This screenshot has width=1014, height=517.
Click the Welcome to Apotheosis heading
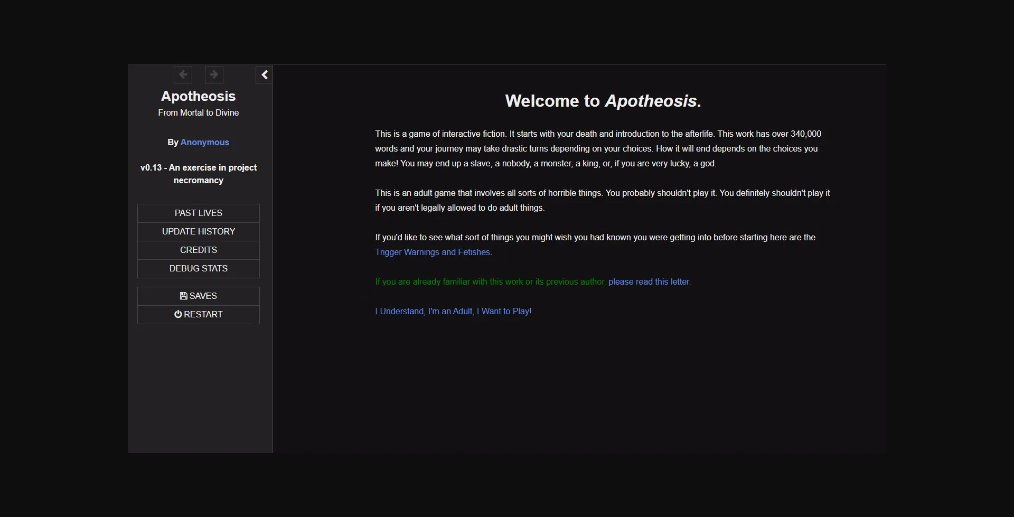pos(603,100)
